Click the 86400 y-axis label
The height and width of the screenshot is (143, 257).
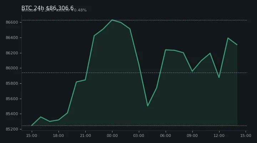tap(12, 38)
